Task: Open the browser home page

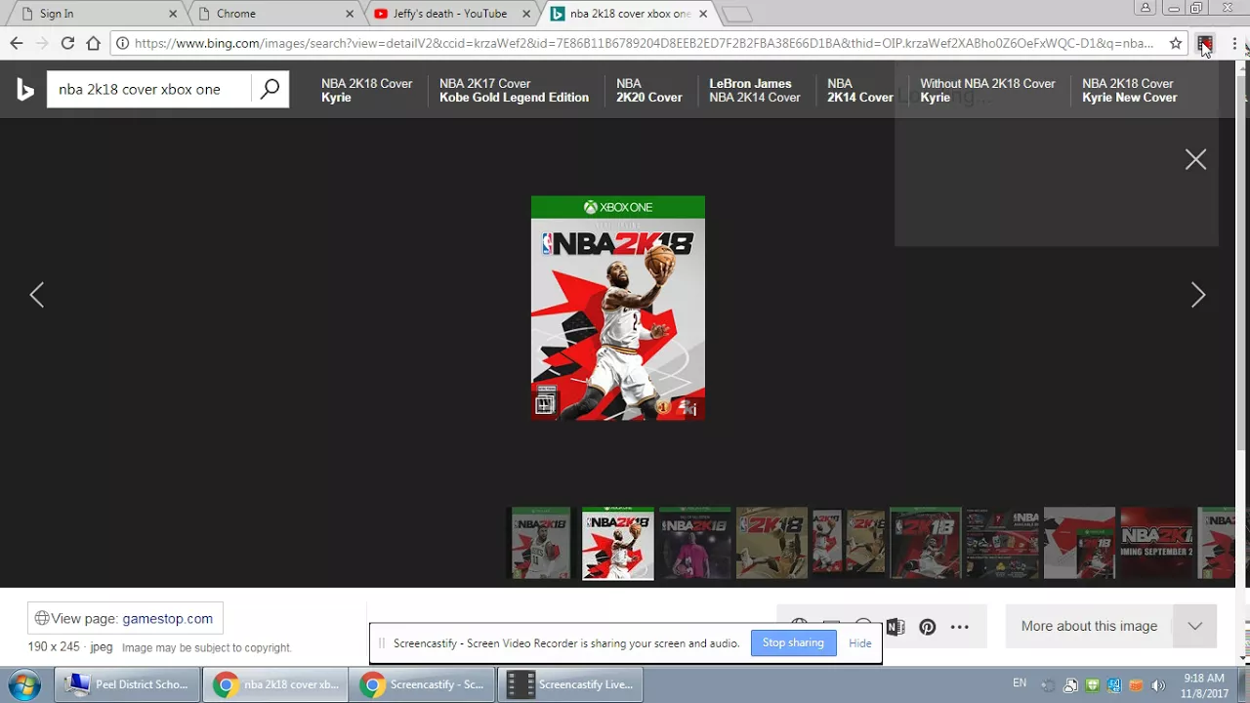Action: 93,43
